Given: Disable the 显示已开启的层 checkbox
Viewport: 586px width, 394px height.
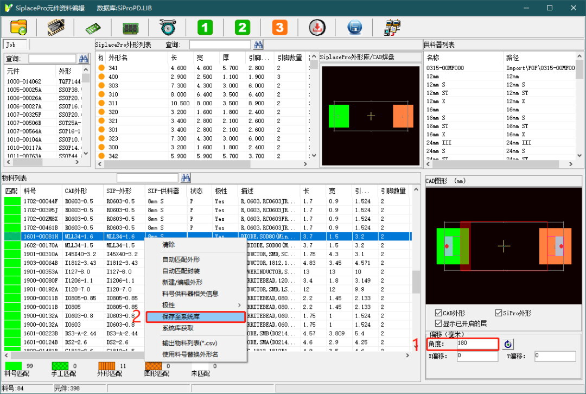Looking at the screenshot, I should (x=439, y=323).
